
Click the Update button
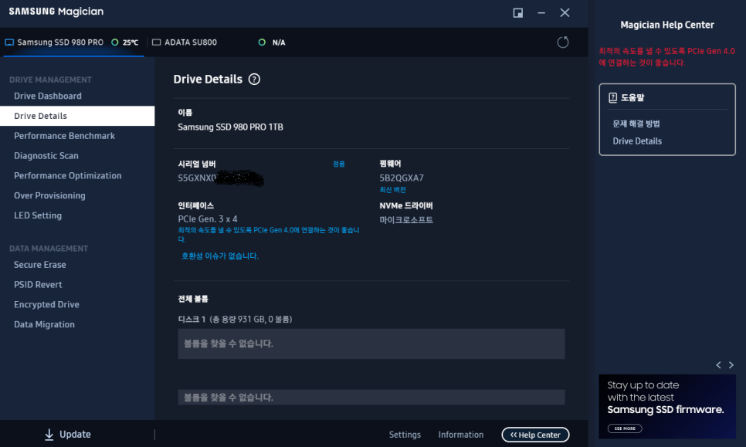click(67, 435)
